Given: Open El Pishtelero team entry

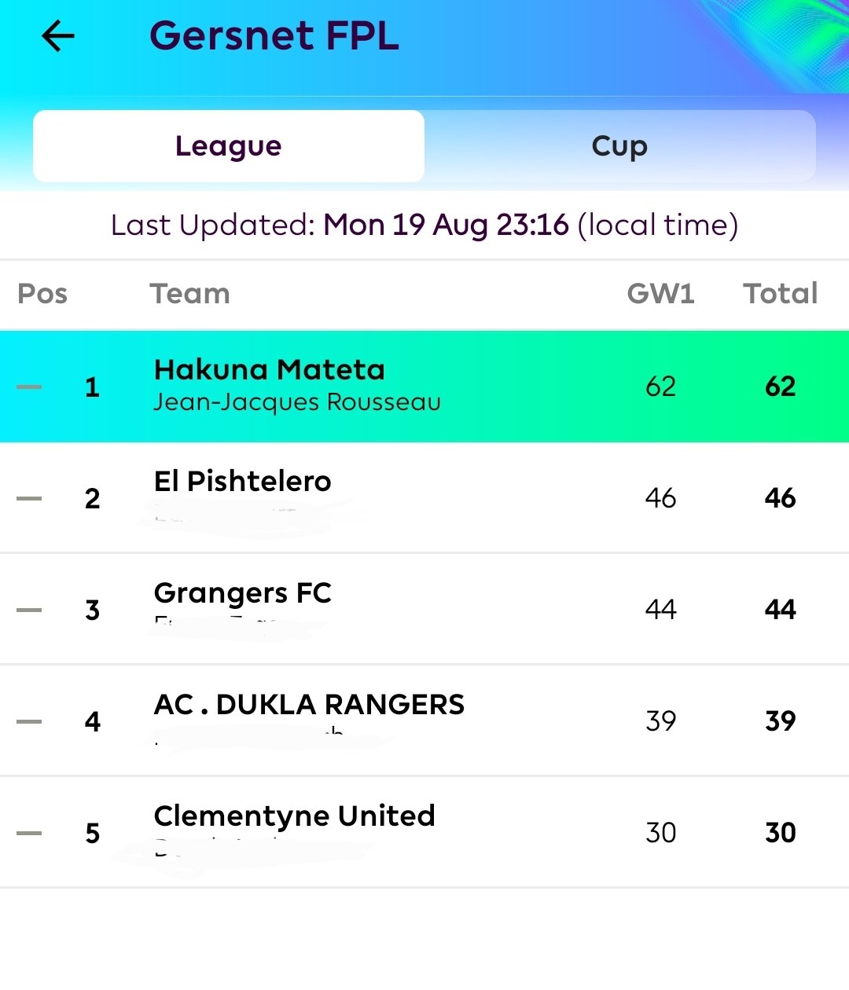Looking at the screenshot, I should coord(424,498).
